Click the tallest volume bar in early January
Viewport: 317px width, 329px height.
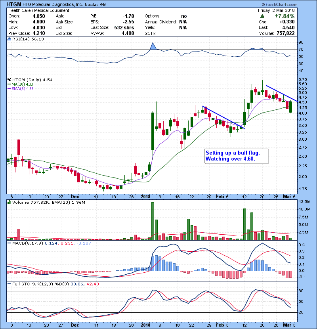pos(153,221)
